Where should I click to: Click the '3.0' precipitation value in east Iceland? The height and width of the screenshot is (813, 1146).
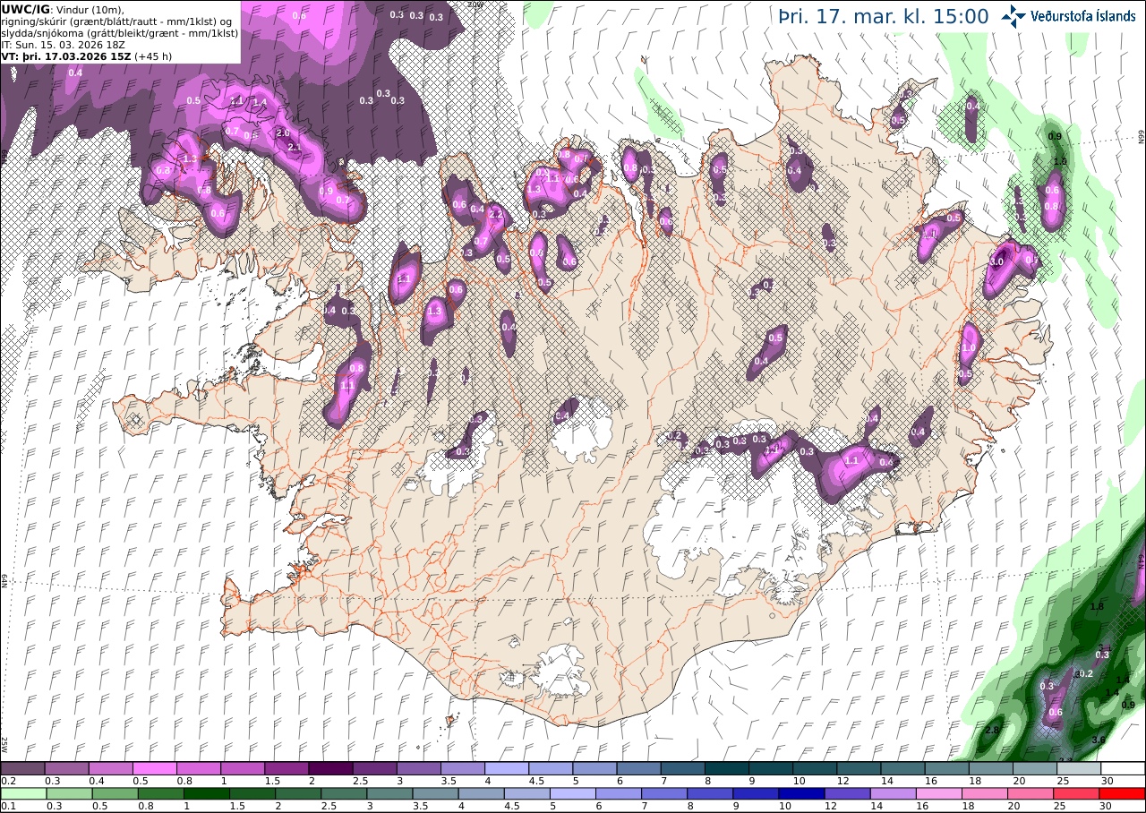[x=996, y=262]
